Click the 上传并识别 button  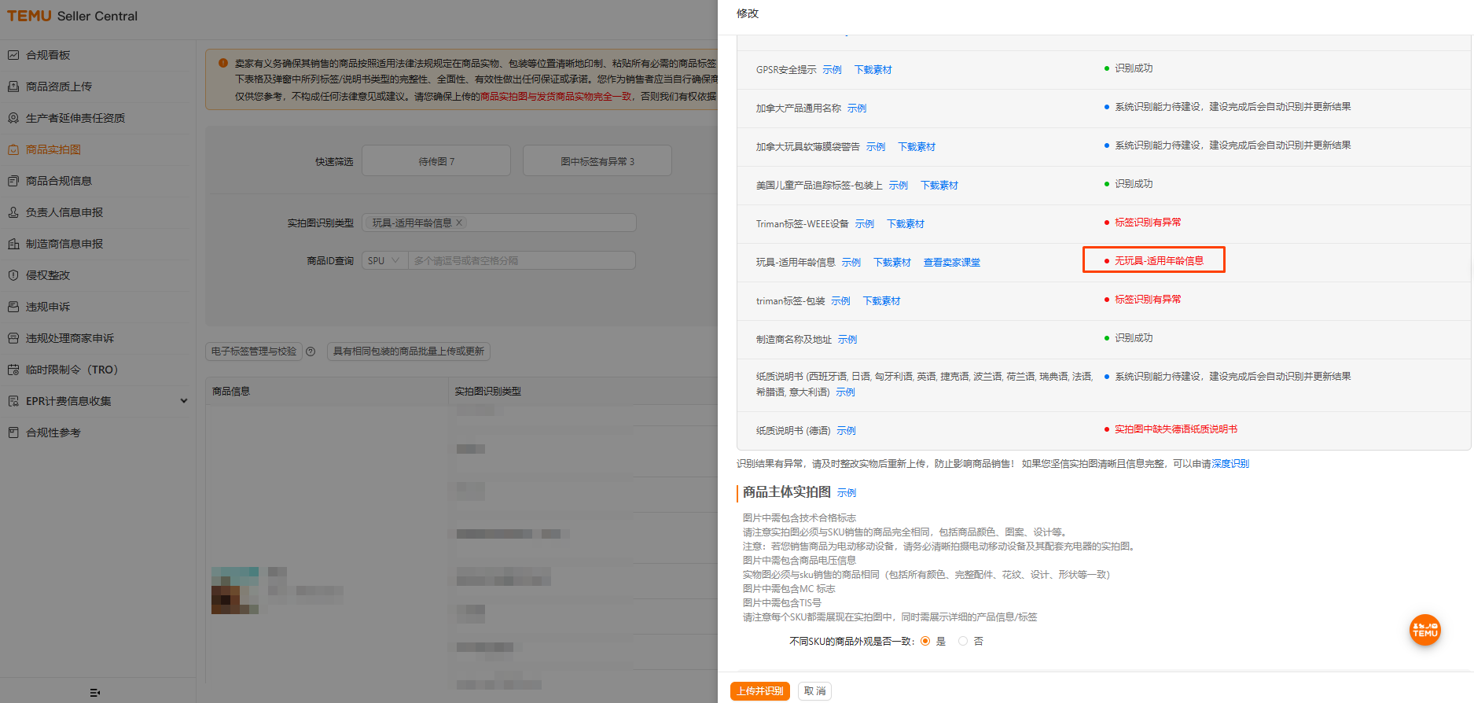coord(759,691)
